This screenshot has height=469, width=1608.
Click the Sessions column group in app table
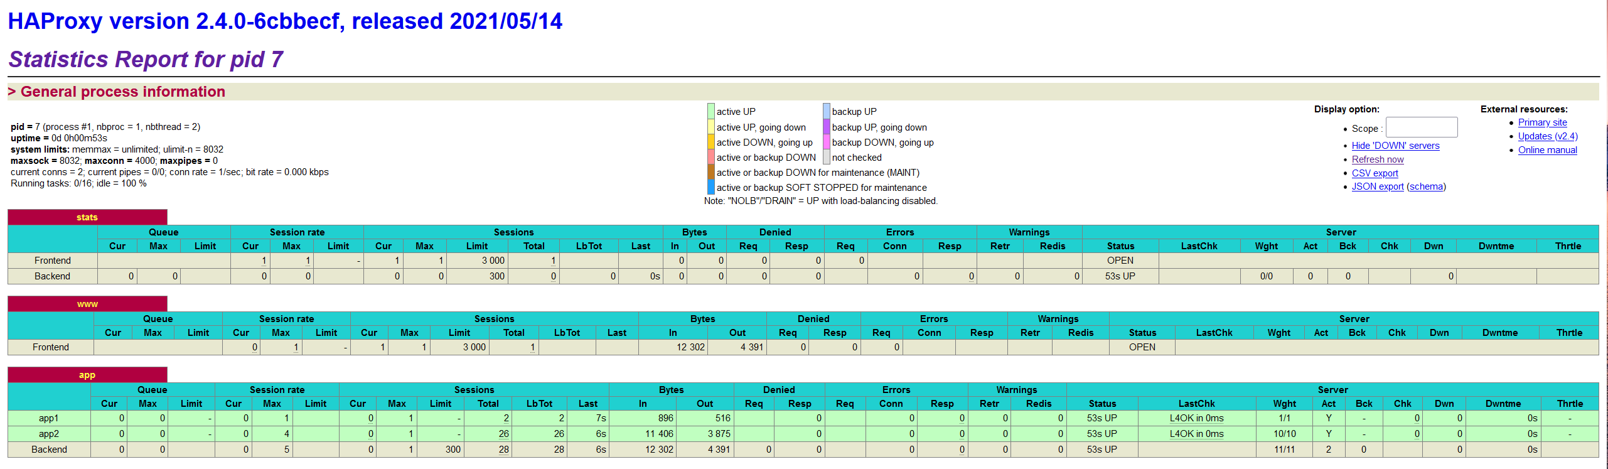(474, 390)
